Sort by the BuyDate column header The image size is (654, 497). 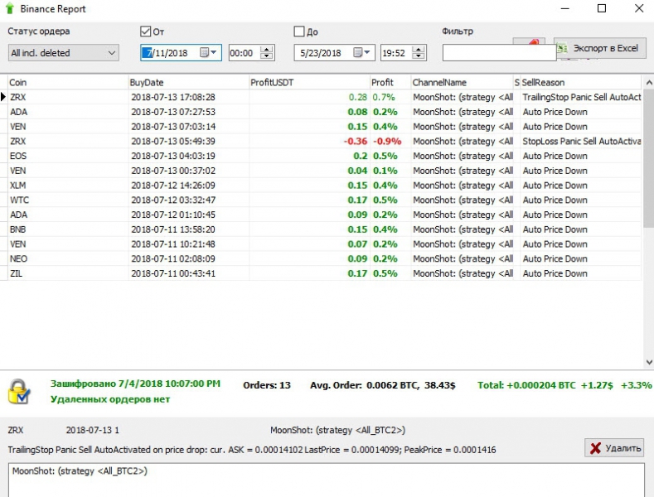pos(188,83)
